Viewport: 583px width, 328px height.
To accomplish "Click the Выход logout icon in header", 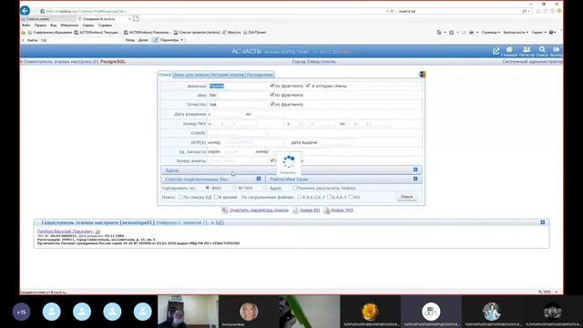I will 557,49.
